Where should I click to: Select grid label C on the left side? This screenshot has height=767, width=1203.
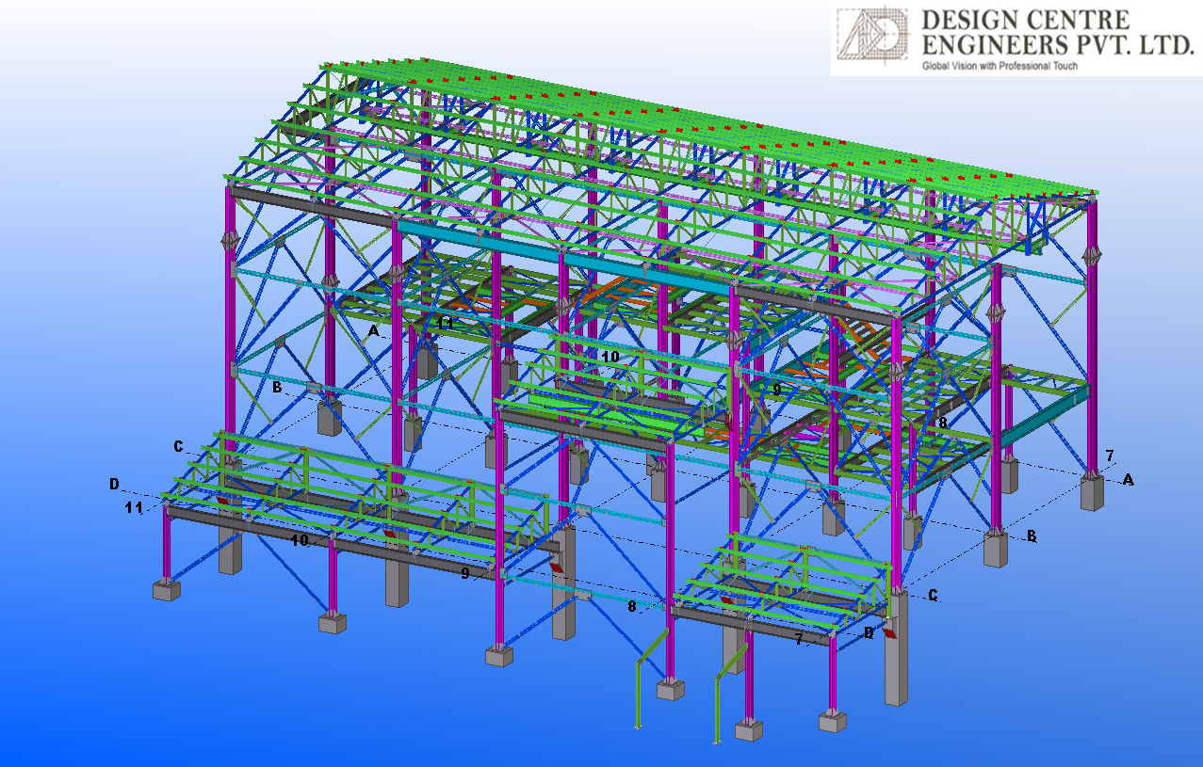coord(178,445)
